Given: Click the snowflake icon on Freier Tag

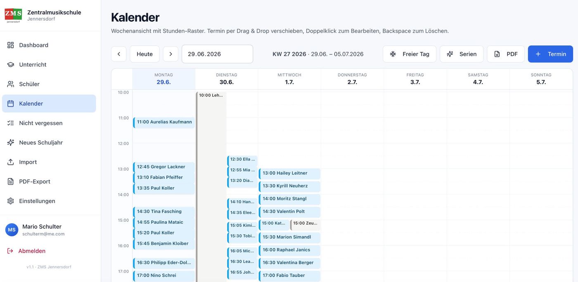Looking at the screenshot, I should click(393, 54).
